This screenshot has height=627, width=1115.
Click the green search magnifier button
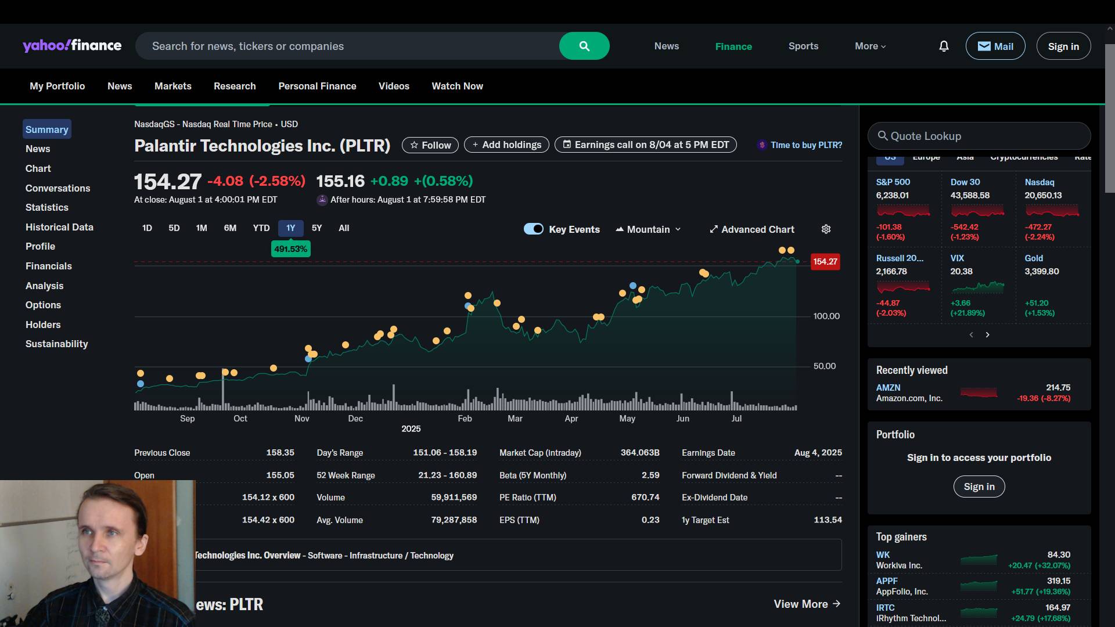pos(584,46)
